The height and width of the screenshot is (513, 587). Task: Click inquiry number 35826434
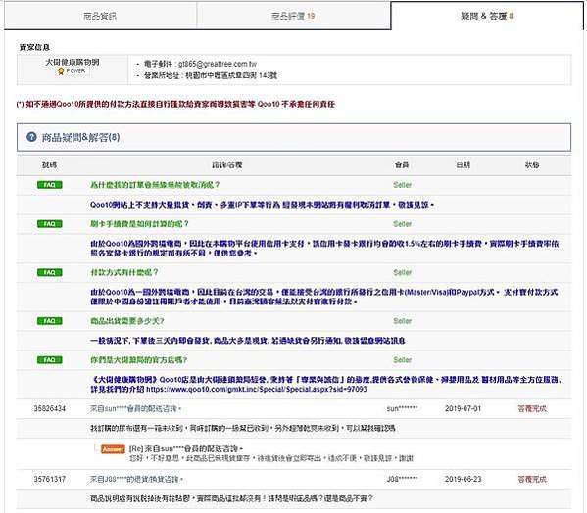(x=49, y=408)
